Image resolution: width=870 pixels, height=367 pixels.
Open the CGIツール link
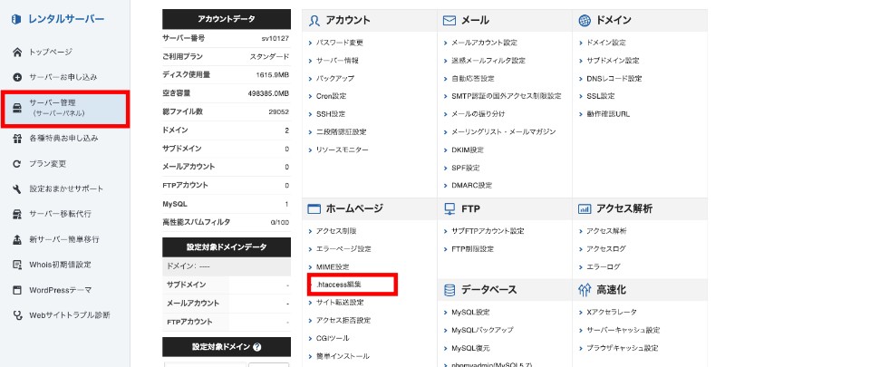coord(333,338)
